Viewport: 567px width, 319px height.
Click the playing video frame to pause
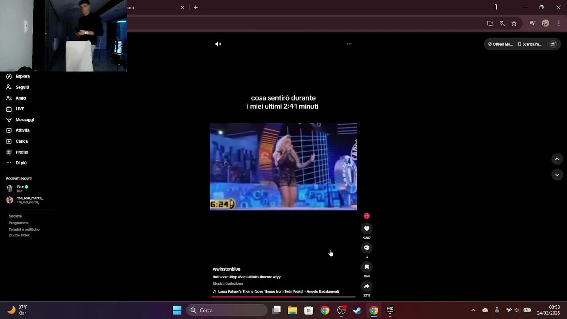283,167
